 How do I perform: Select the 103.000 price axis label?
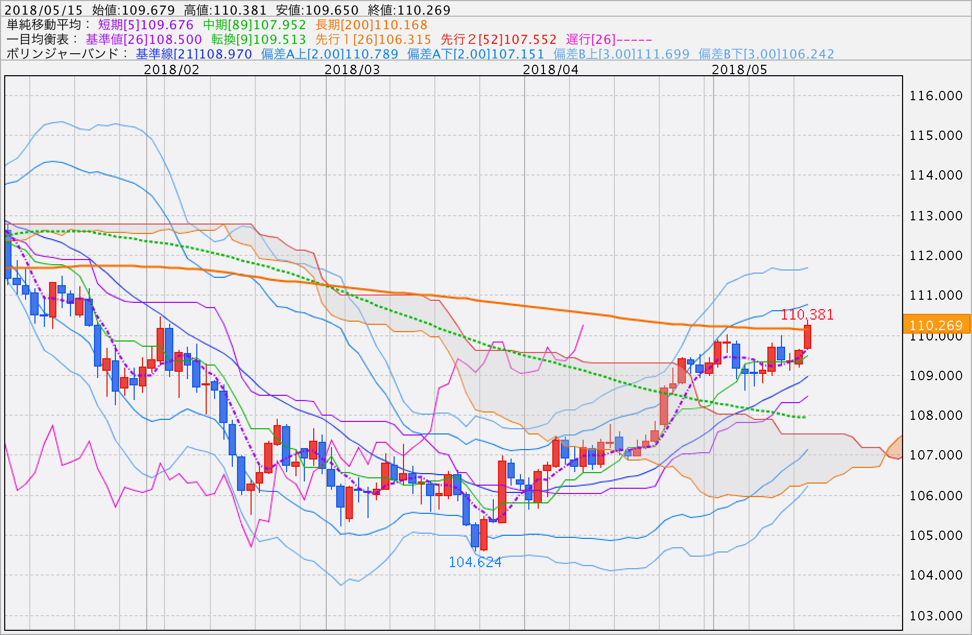pyautogui.click(x=936, y=616)
